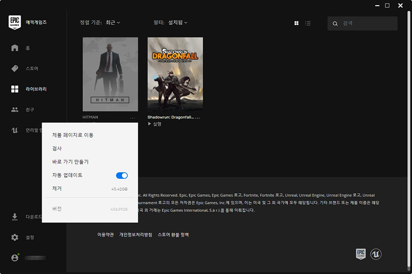Close the launcher window
Image resolution: width=412 pixels, height=274 pixels.
tap(401, 6)
